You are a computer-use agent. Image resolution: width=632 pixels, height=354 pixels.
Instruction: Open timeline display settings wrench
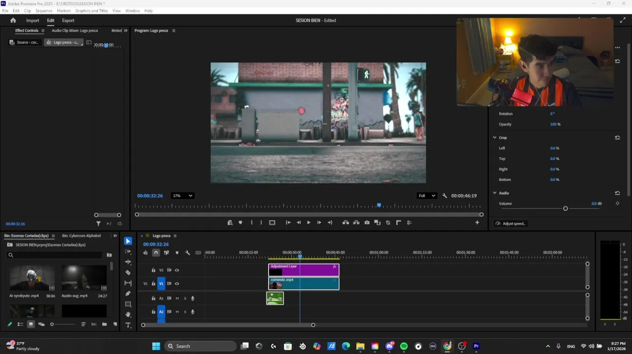187,253
